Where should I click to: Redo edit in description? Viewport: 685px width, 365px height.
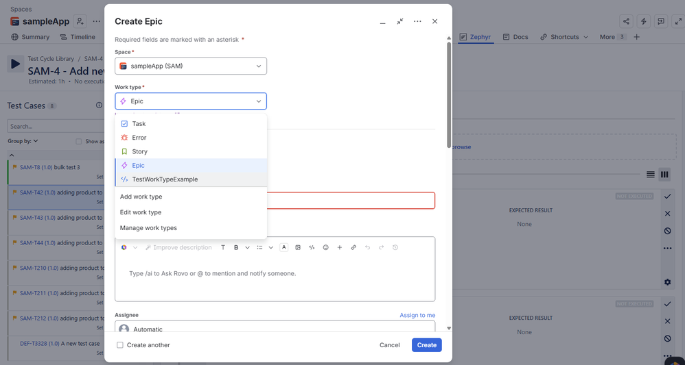click(382, 247)
